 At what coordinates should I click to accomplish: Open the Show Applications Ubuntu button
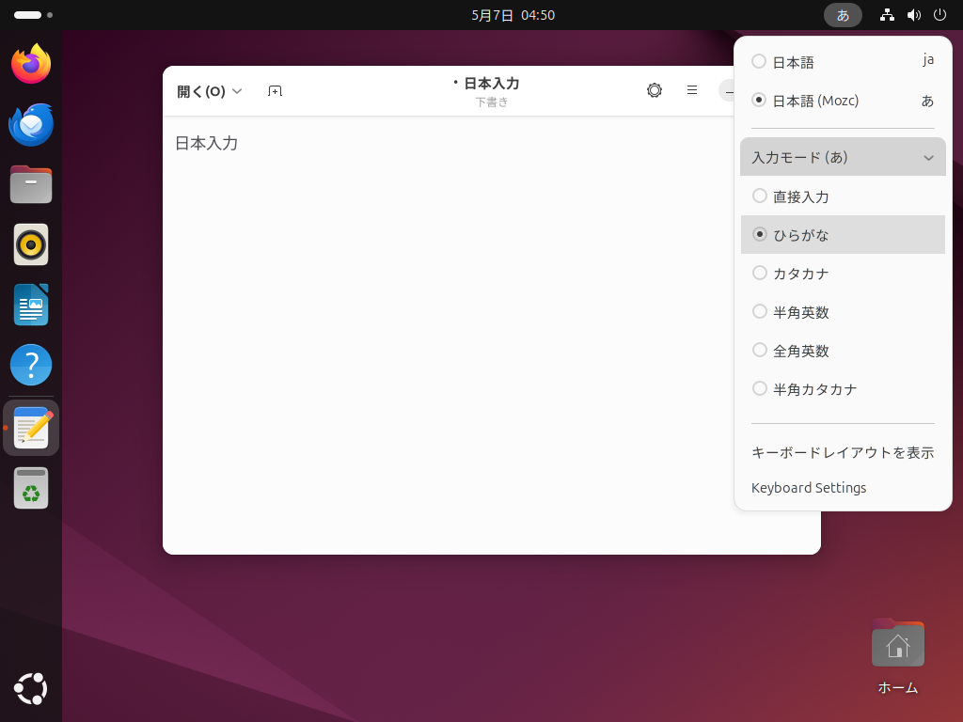[x=31, y=689]
